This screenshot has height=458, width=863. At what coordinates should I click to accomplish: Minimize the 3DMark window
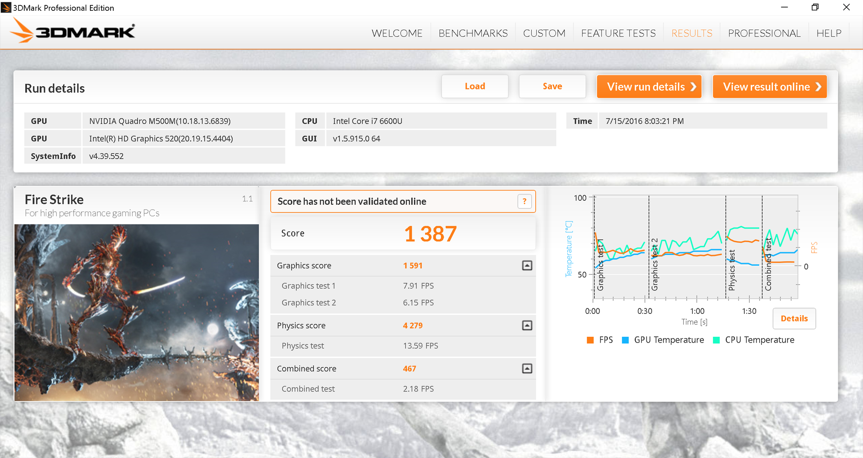click(x=784, y=7)
